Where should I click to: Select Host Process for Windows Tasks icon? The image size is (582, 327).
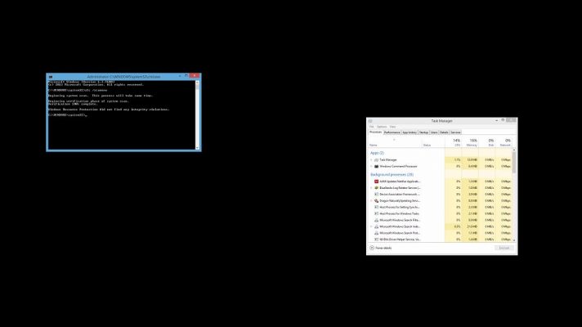[376, 214]
